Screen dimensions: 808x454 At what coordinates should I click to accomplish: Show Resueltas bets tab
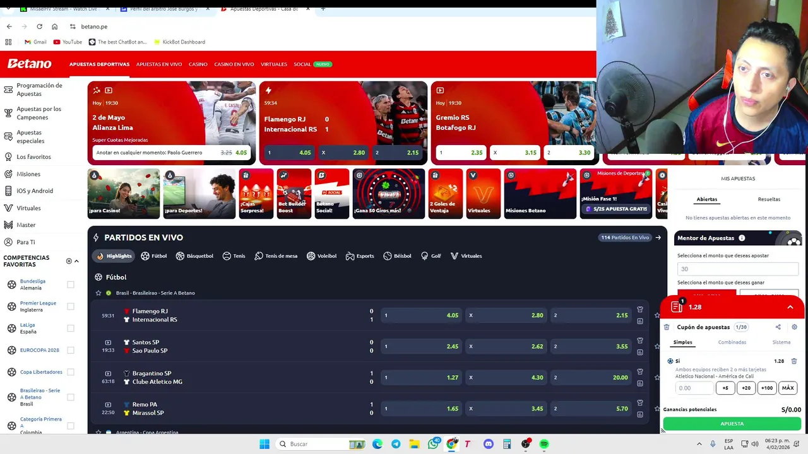click(769, 199)
